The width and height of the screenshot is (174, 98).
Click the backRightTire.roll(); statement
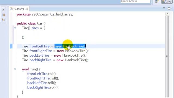click(x=43, y=87)
